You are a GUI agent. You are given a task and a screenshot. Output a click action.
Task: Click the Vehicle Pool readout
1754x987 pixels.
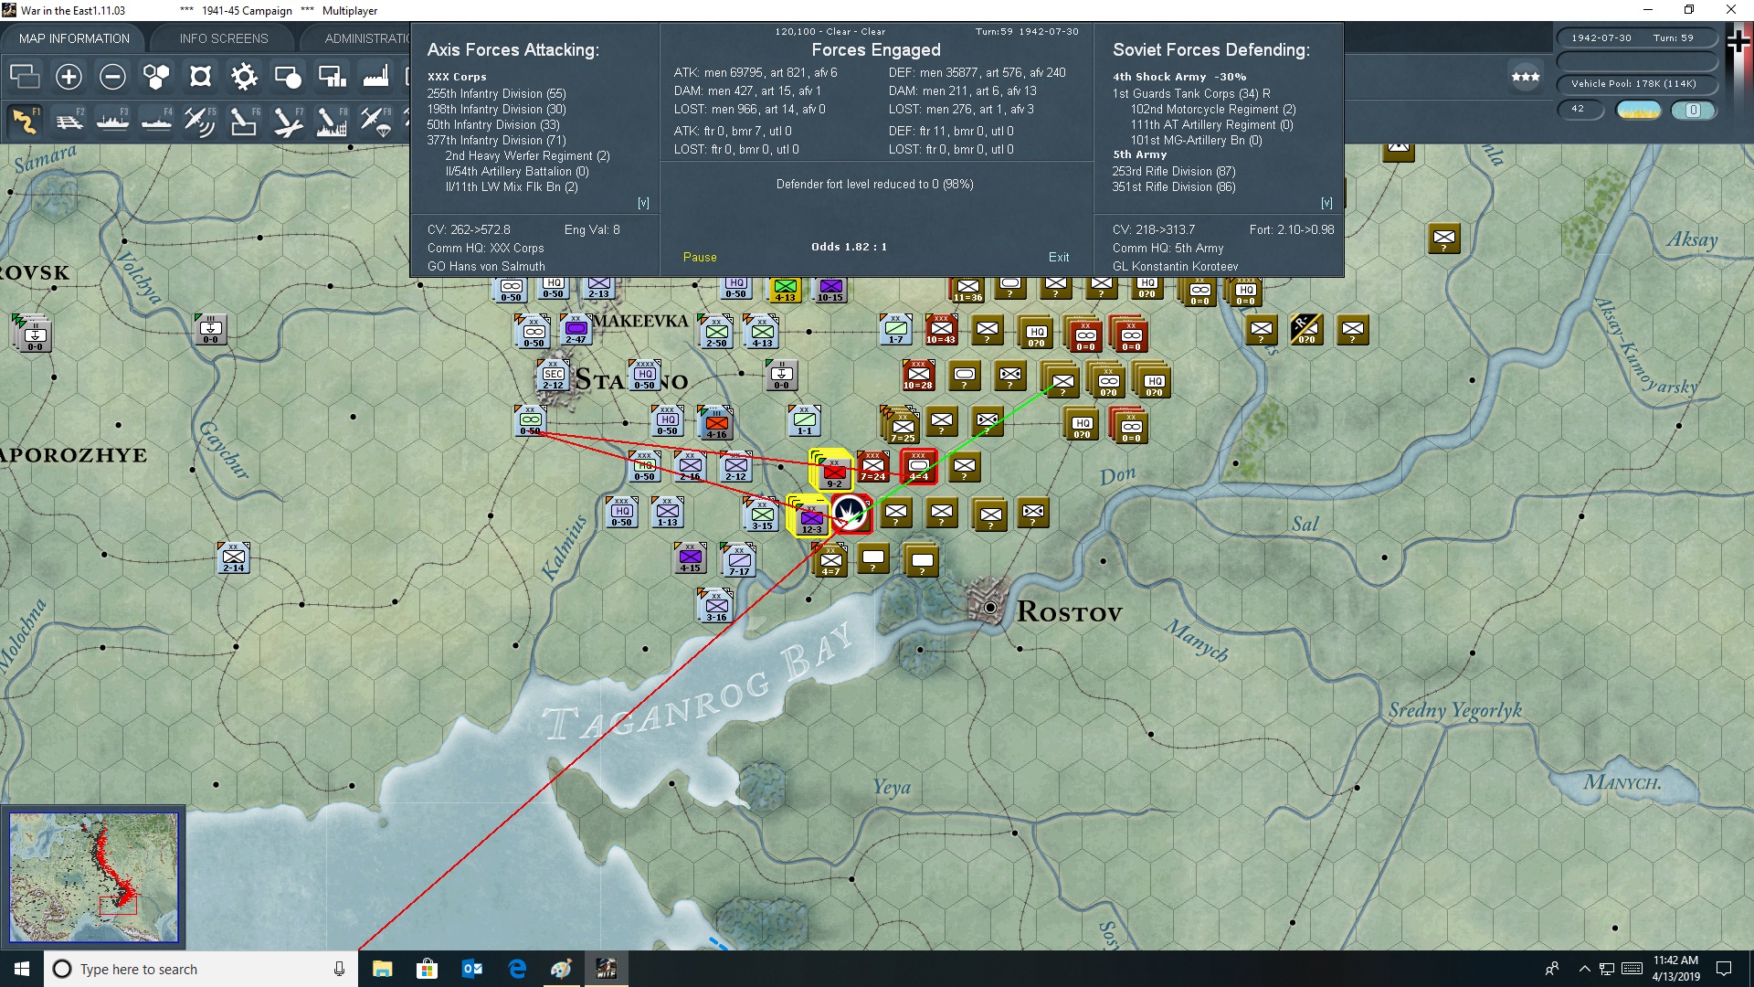pos(1637,84)
